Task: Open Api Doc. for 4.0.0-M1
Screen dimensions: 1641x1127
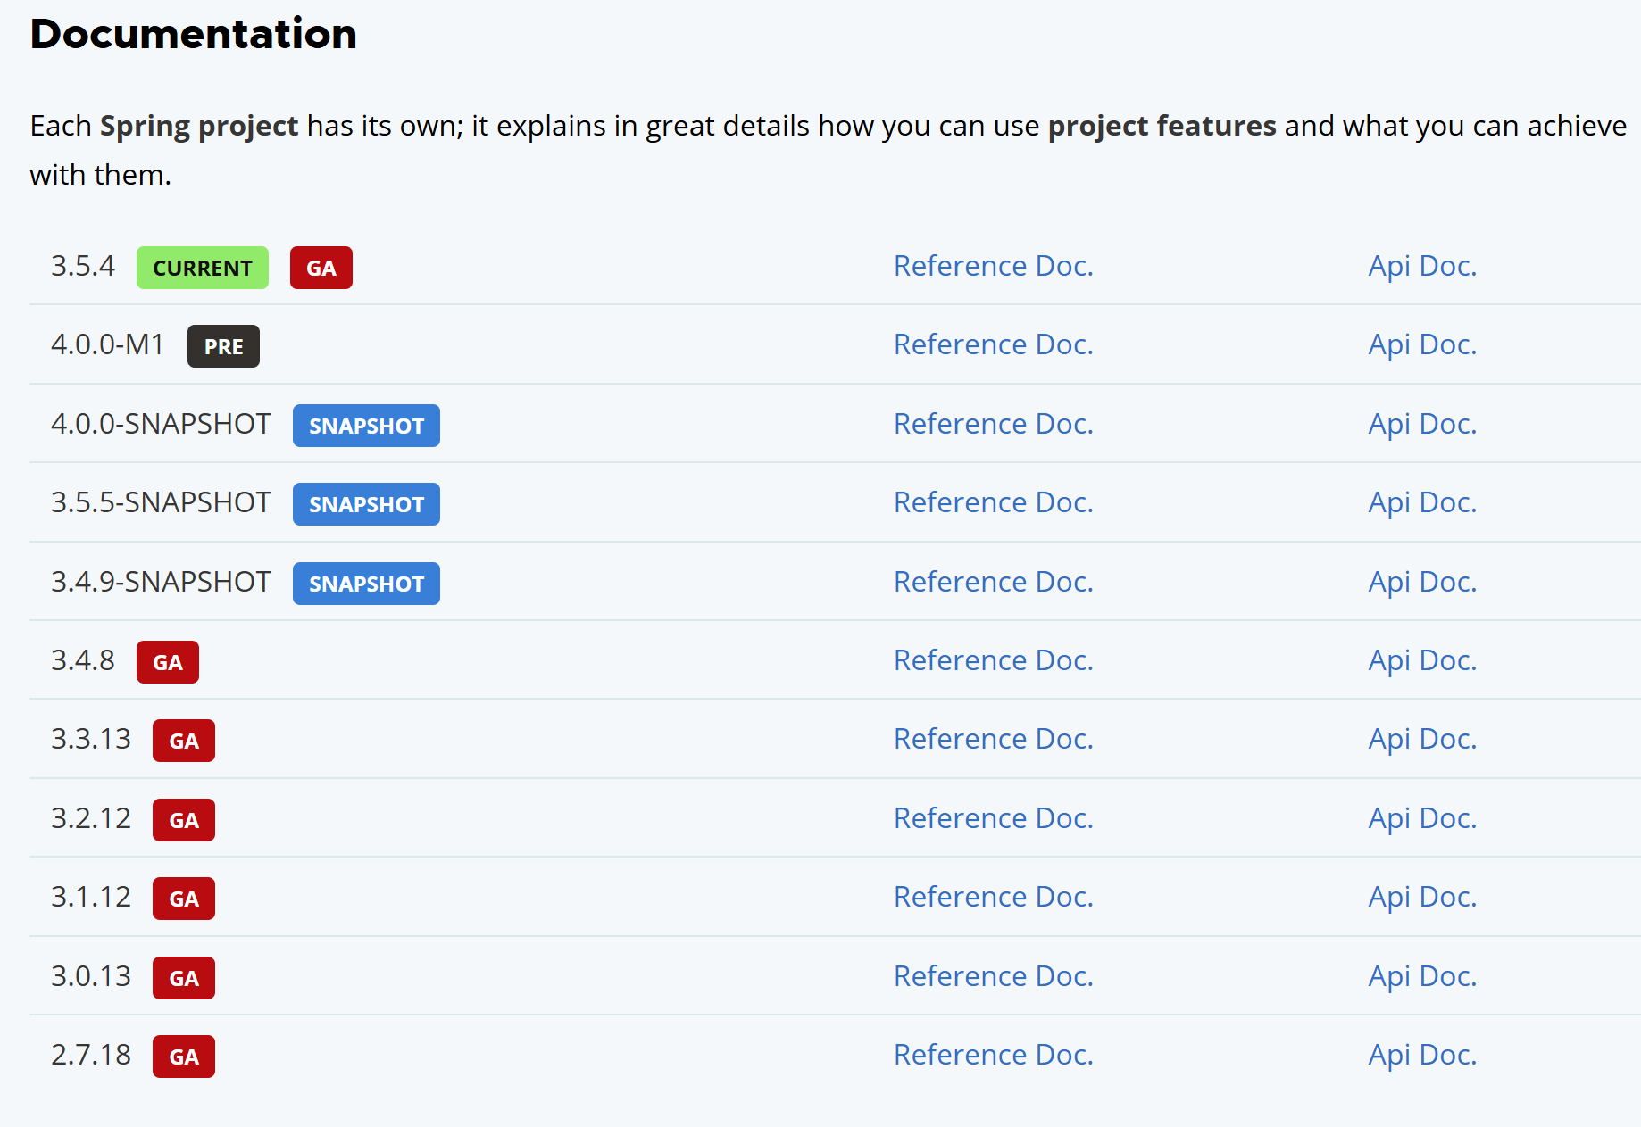Action: pyautogui.click(x=1422, y=344)
